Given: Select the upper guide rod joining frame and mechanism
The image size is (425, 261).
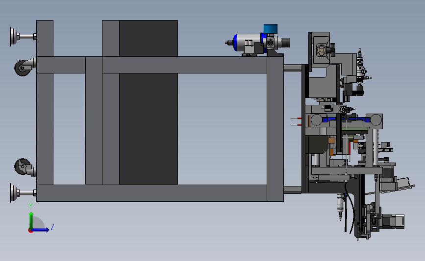Looking at the screenshot, I should (293, 68).
